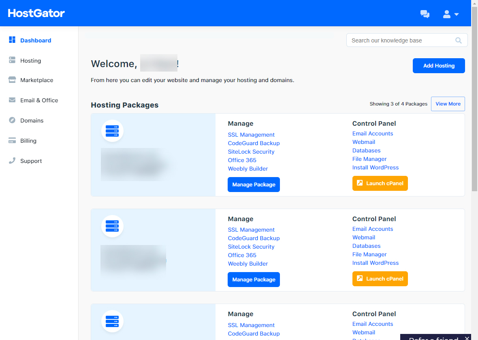Click the 'Showing 3 of 4 Packages' text

(x=399, y=104)
